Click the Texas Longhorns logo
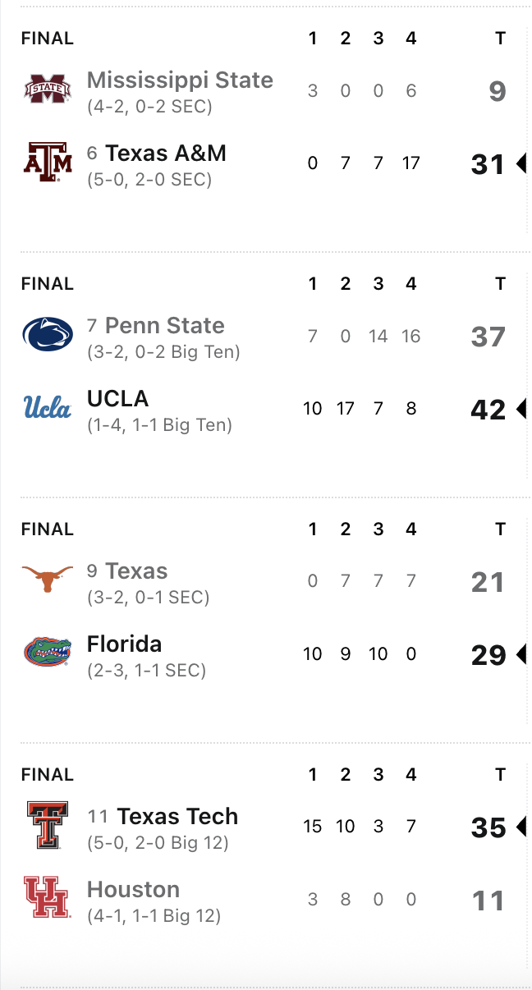This screenshot has width=532, height=990. click(x=48, y=580)
